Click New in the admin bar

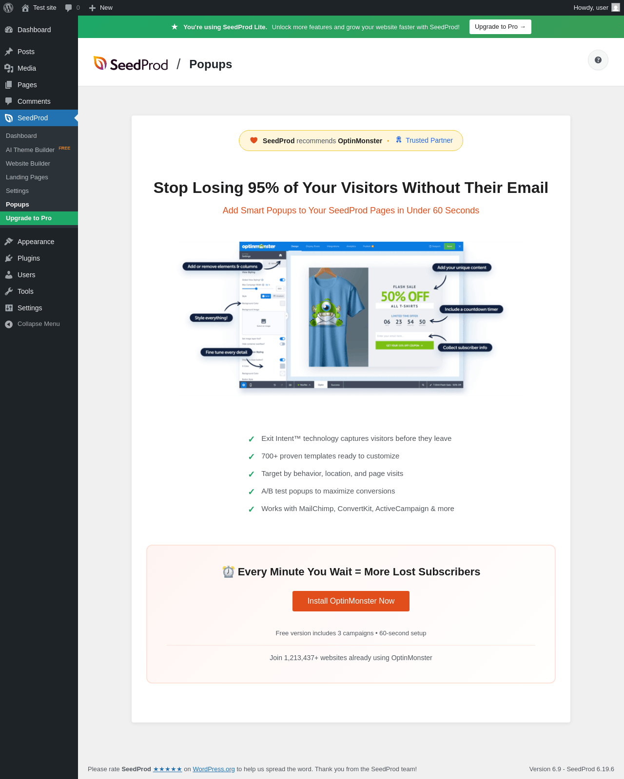click(100, 8)
